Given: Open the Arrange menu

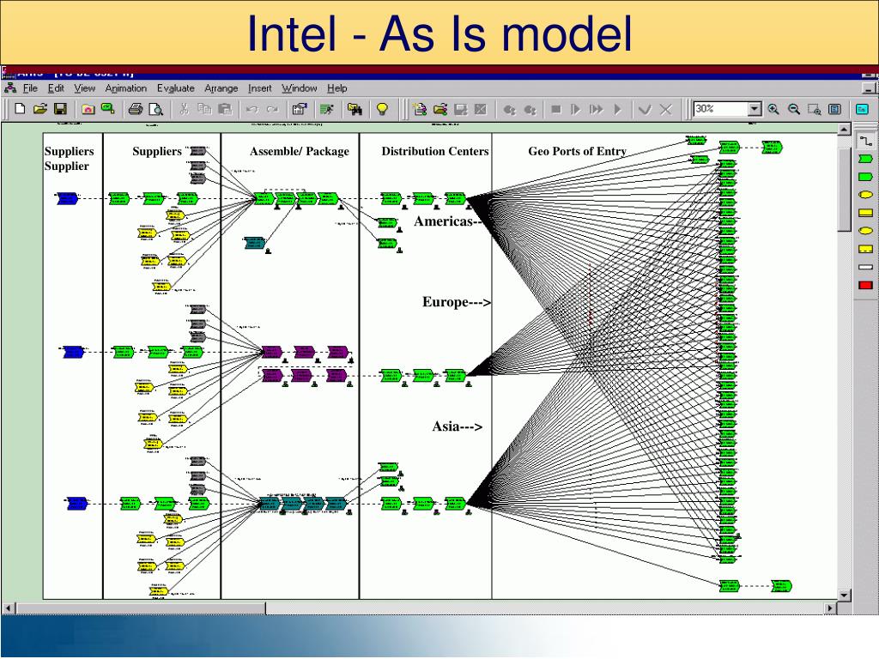Looking at the screenshot, I should [x=221, y=88].
